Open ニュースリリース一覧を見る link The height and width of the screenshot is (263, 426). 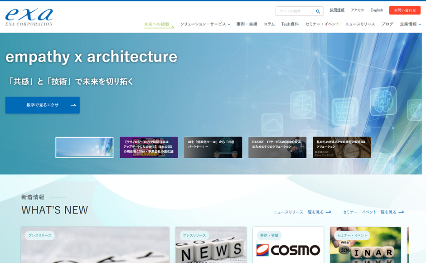[302, 212]
